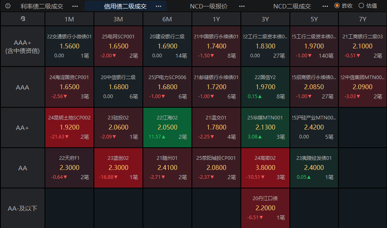The image size is (387, 228).
Task: Click the 2.0850 yield value
Action: [314, 87]
